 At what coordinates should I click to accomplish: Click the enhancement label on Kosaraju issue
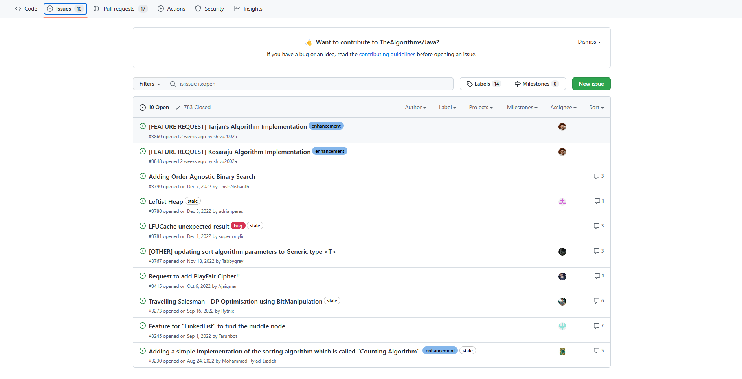pos(330,151)
